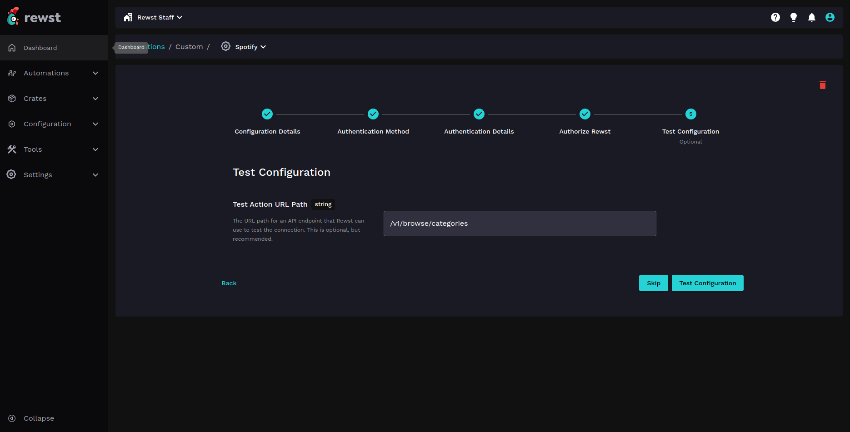Image resolution: width=850 pixels, height=432 pixels.
Task: Click the Test Action URL Path field
Action: 520,223
